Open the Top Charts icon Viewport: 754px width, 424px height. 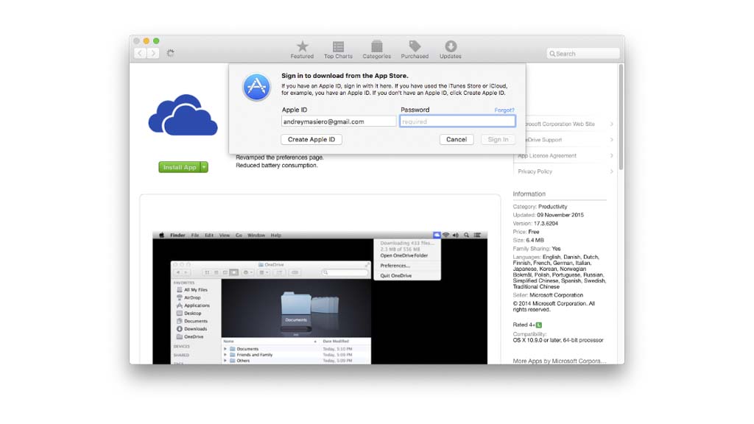(x=338, y=47)
